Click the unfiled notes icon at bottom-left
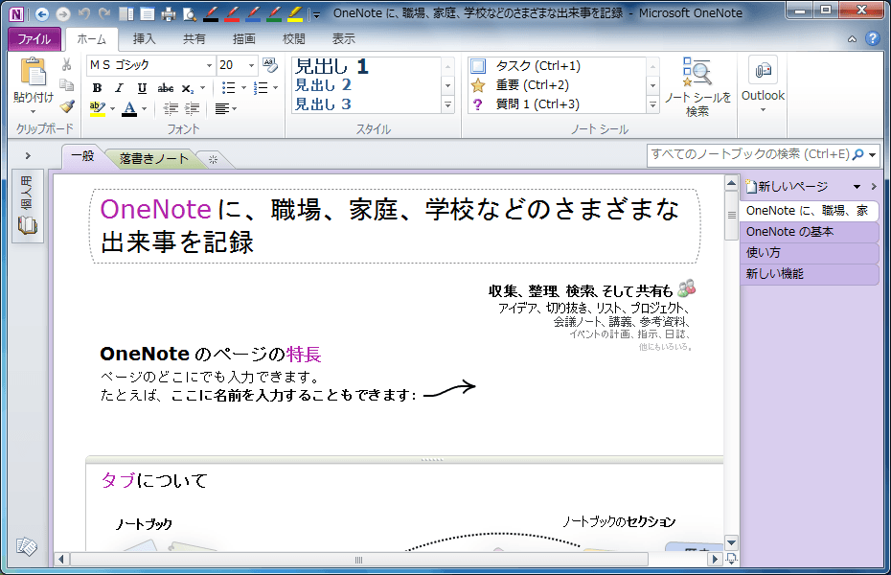Image resolution: width=891 pixels, height=575 pixels. coord(27,546)
